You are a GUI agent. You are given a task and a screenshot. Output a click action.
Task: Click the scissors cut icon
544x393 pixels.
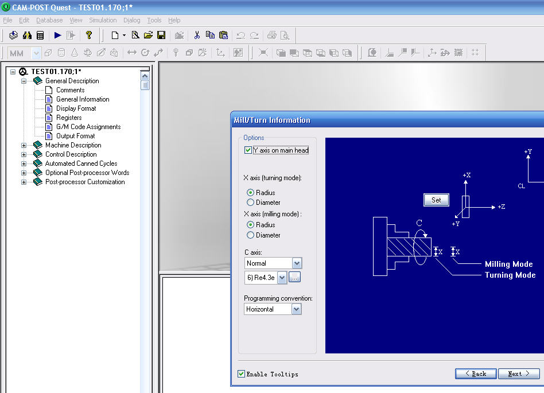pos(197,35)
